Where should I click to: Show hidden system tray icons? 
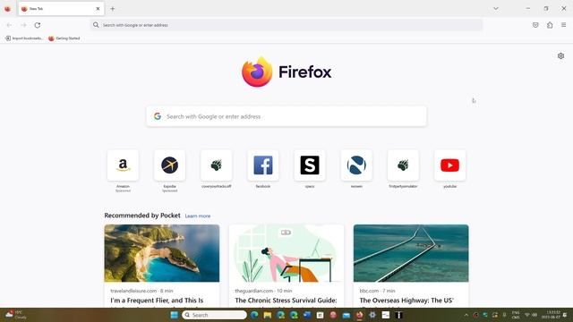coord(466,315)
